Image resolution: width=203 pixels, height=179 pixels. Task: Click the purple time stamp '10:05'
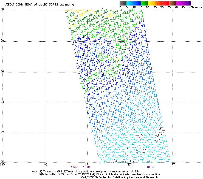pos(74,167)
